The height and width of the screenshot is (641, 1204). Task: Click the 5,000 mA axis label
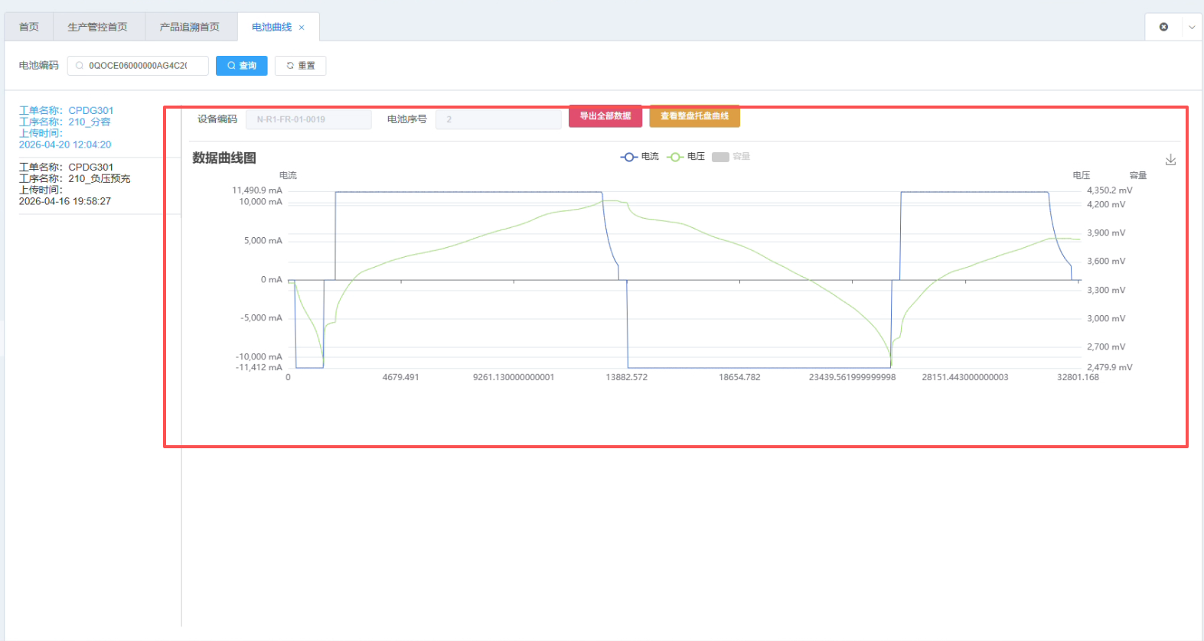pos(263,241)
